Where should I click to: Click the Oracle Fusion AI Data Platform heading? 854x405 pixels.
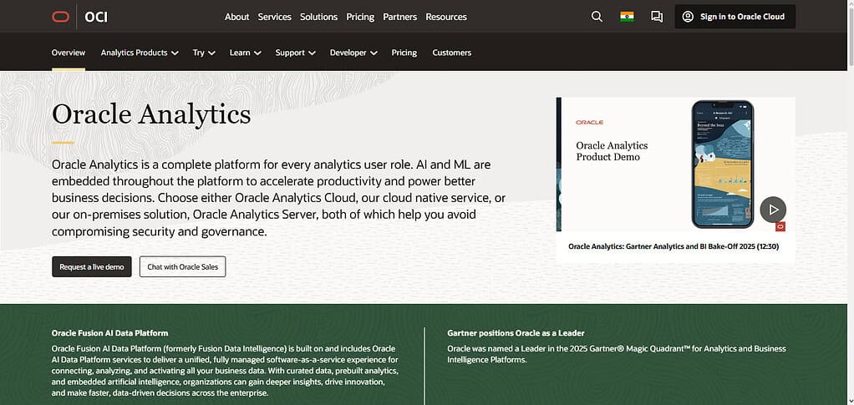[109, 332]
